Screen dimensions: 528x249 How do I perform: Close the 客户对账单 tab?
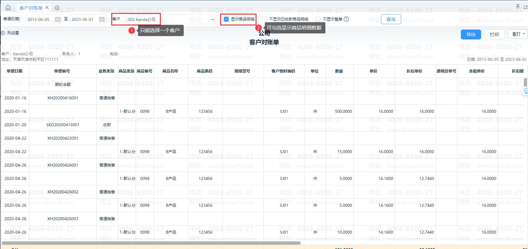coord(47,8)
